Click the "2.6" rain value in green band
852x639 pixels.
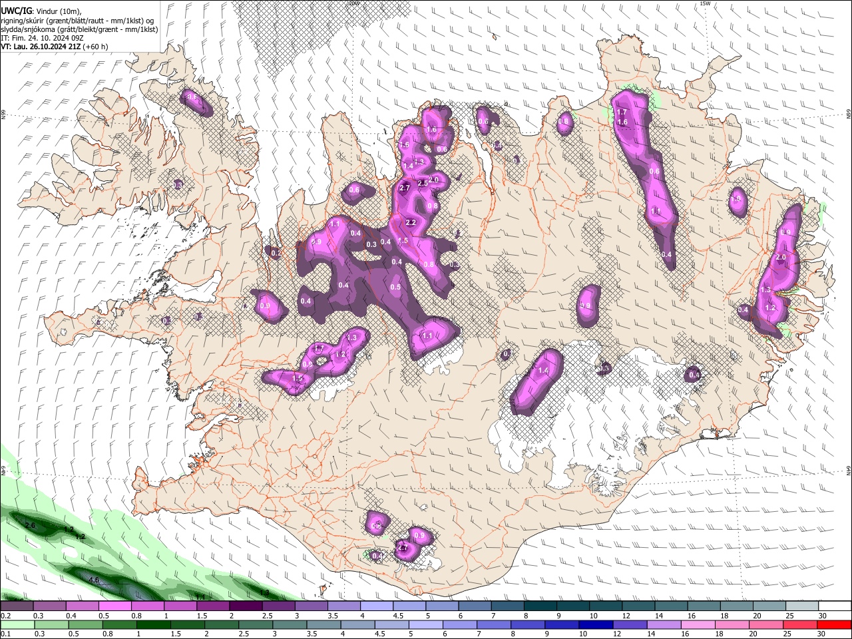point(30,525)
